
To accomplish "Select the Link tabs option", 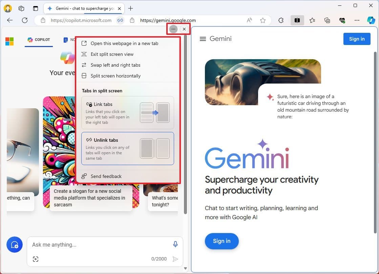I will click(x=128, y=113).
